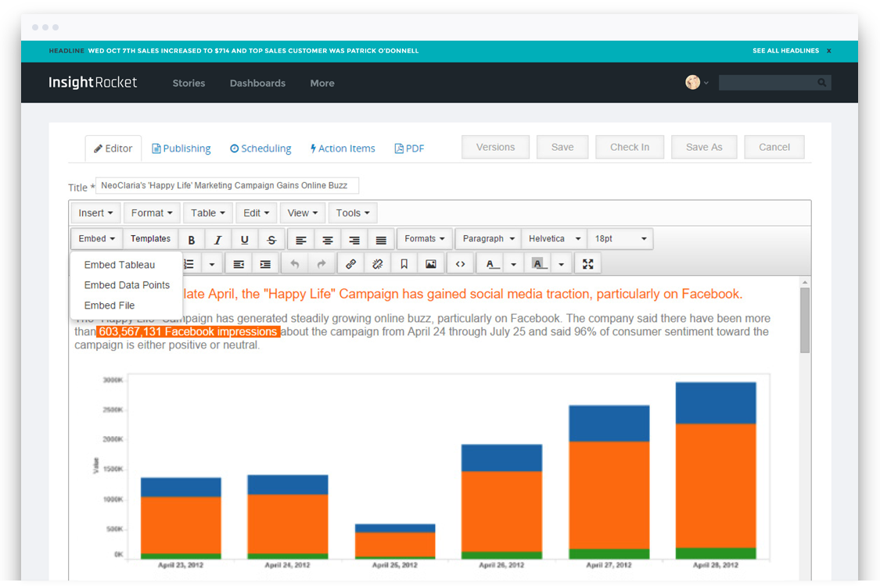Click the editor vertical scrollbar thumb
This screenshot has height=586, width=880.
[805, 320]
